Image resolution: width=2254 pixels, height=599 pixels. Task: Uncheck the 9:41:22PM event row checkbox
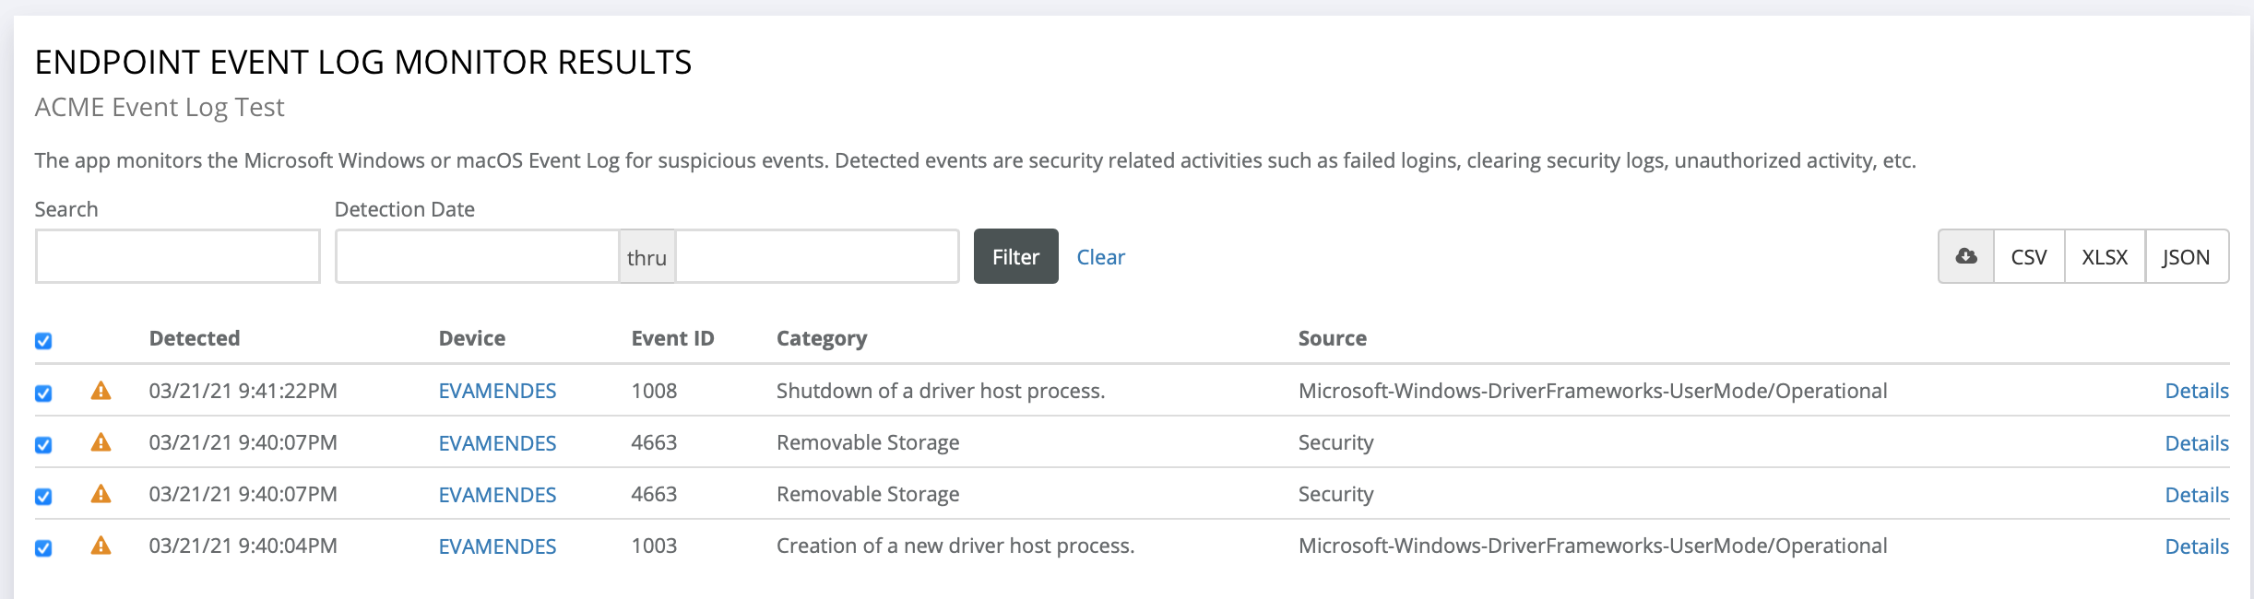(43, 393)
